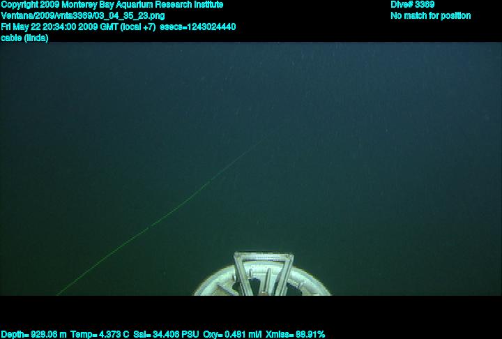Click the faint upper end of the green cable
502x339 pixels.
click(268, 137)
